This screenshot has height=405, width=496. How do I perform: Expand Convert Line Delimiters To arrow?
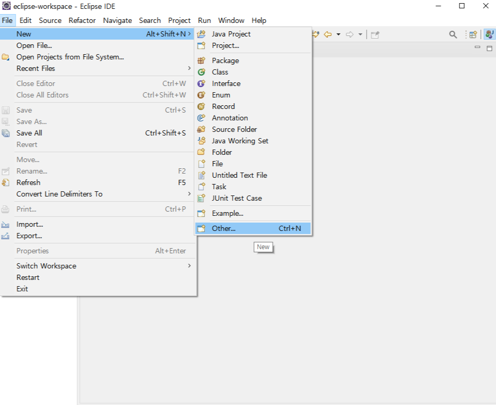[x=189, y=193]
